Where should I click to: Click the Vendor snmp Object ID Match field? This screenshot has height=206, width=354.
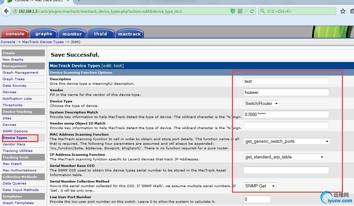286,125
